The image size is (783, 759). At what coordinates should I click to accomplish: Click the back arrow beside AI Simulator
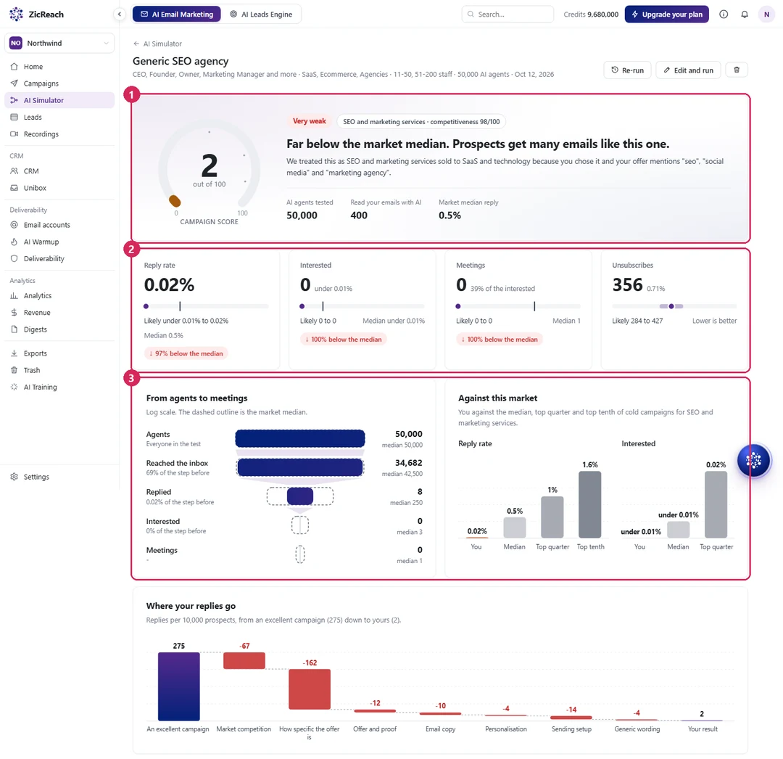pyautogui.click(x=136, y=44)
